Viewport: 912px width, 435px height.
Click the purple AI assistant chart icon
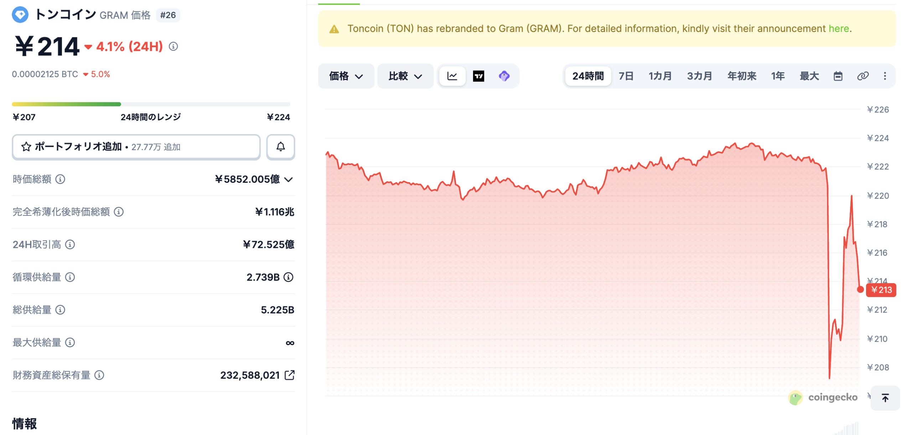pyautogui.click(x=504, y=76)
